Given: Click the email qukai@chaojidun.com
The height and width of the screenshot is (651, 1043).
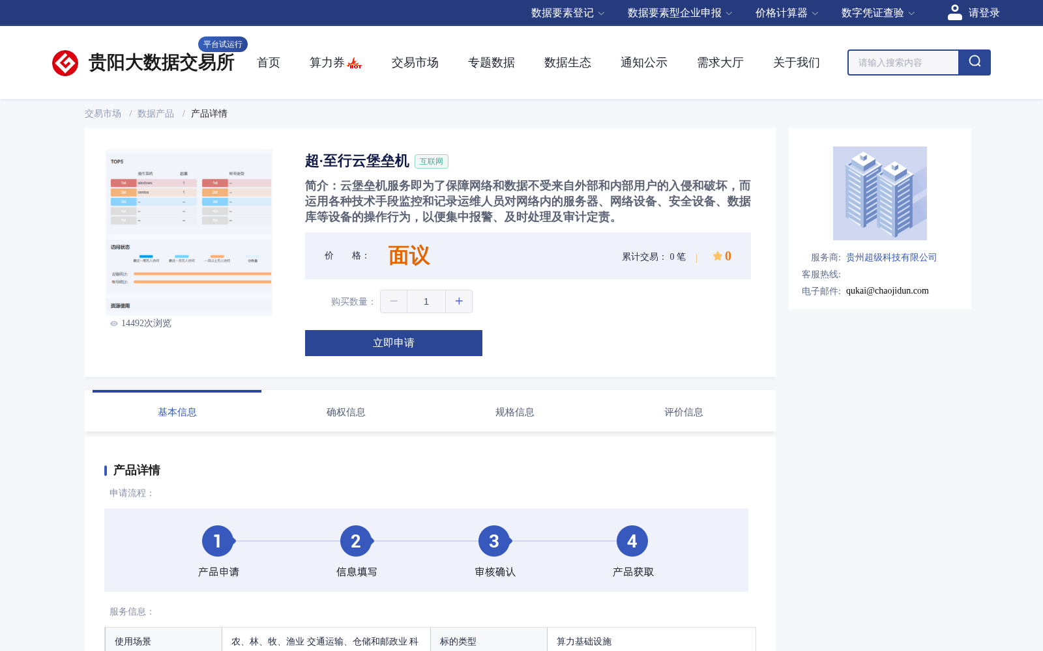Looking at the screenshot, I should (887, 290).
